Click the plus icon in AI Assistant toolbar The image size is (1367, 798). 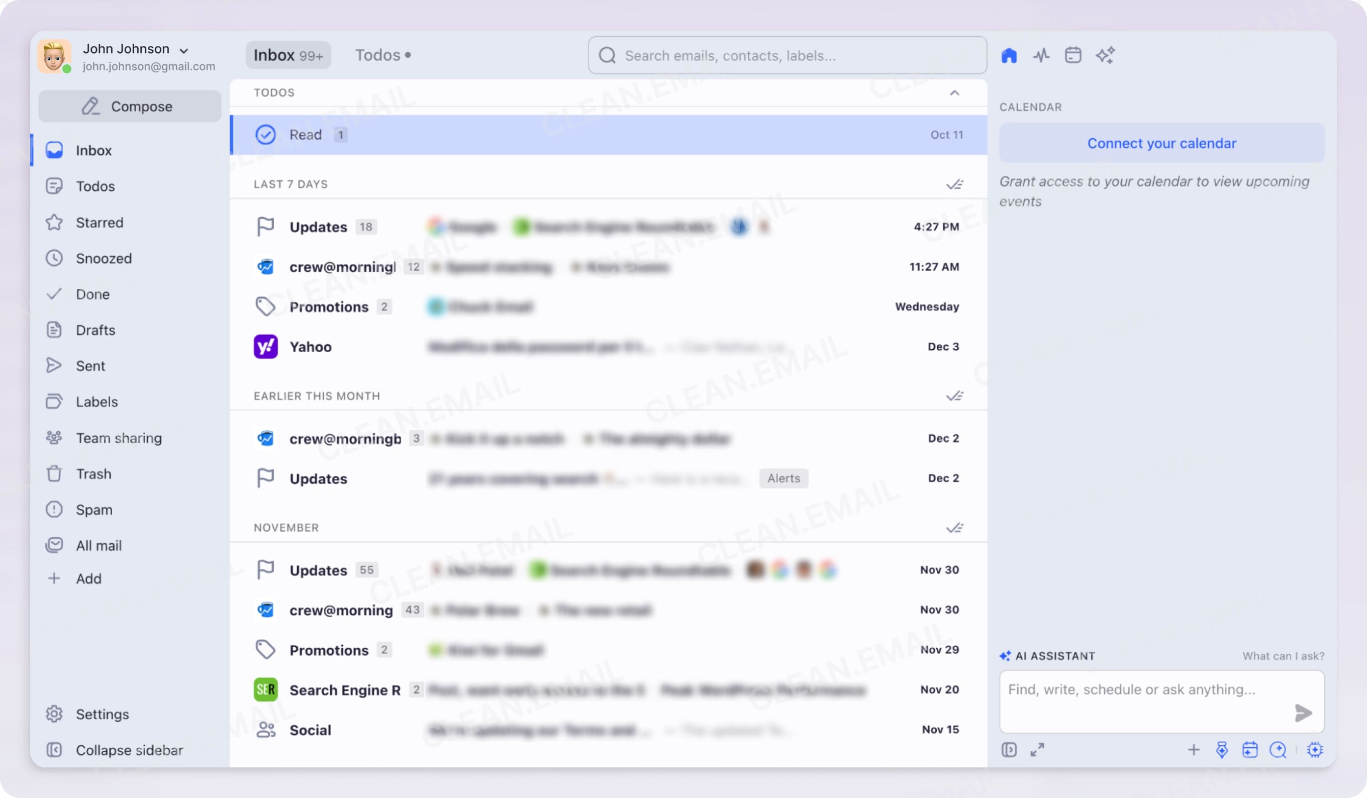(1195, 750)
